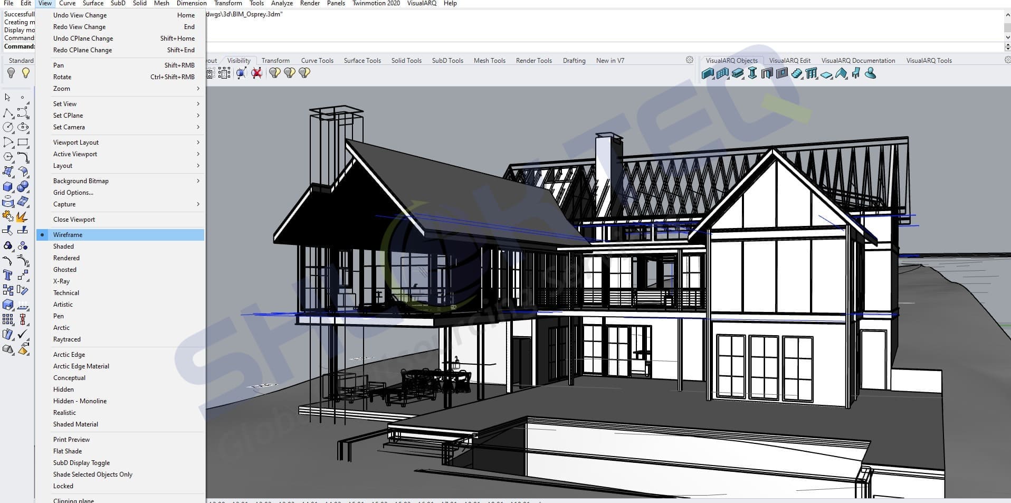Select the VisualARQ Curtain Wall tool
Image resolution: width=1011 pixels, height=503 pixels.
(x=723, y=73)
